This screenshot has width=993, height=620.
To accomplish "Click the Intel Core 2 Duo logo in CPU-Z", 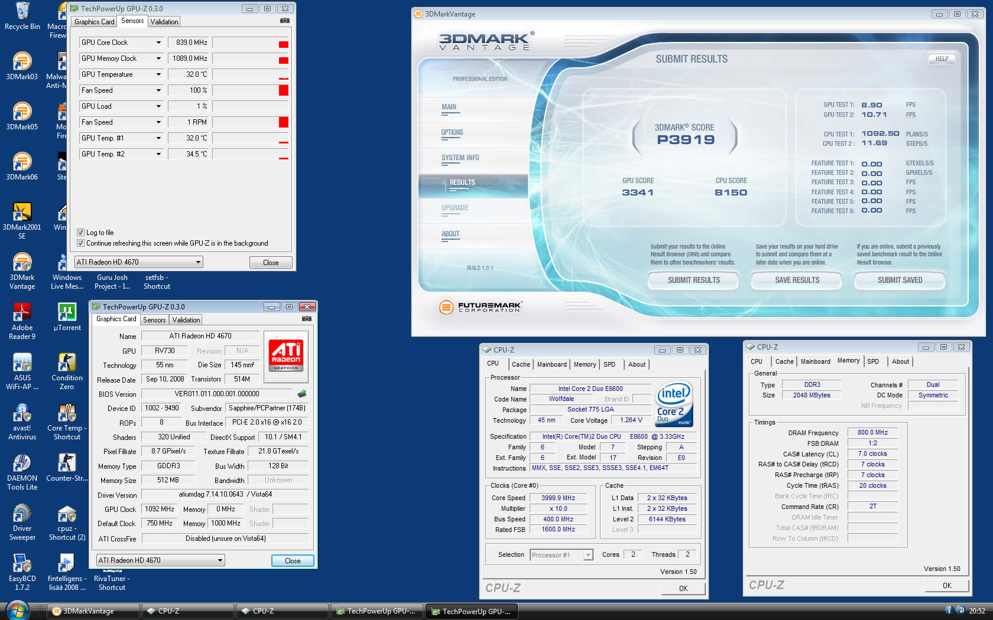I will (674, 405).
